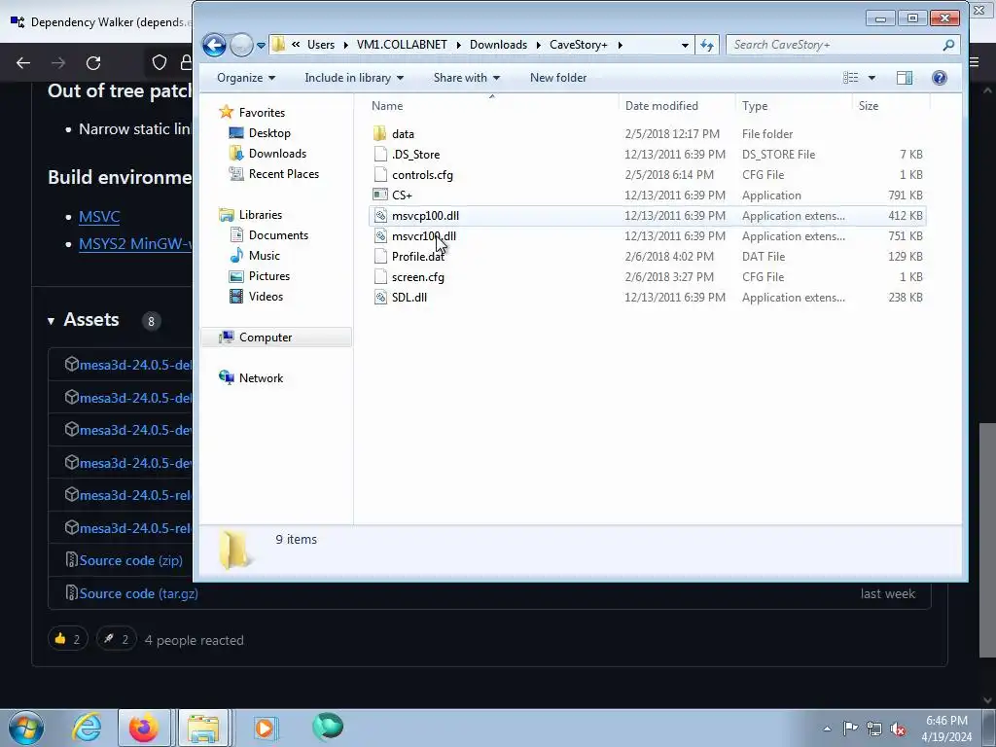Image resolution: width=996 pixels, height=747 pixels.
Task: Collapse the Assets section triangle
Action: pos(51,321)
